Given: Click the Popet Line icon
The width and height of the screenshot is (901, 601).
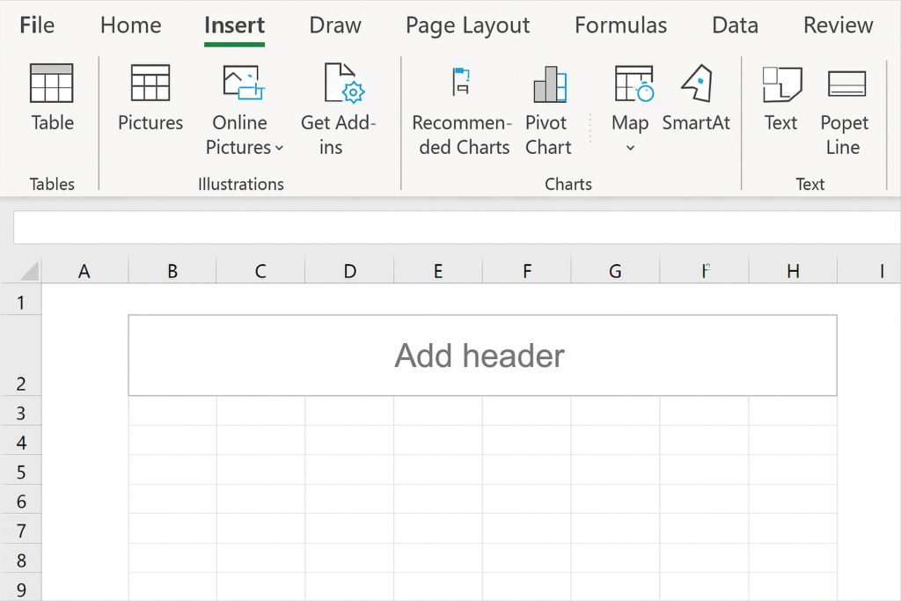Looking at the screenshot, I should tap(846, 84).
